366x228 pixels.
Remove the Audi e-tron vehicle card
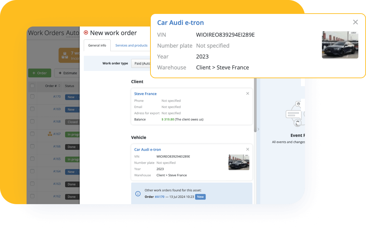248,149
